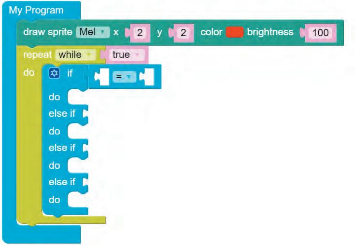Click the gear icon on the if block

click(54, 74)
